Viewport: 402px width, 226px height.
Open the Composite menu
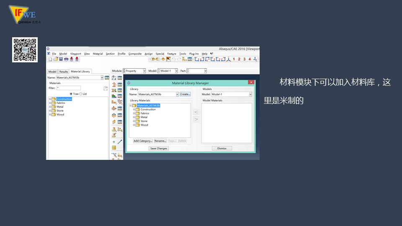[135, 54]
